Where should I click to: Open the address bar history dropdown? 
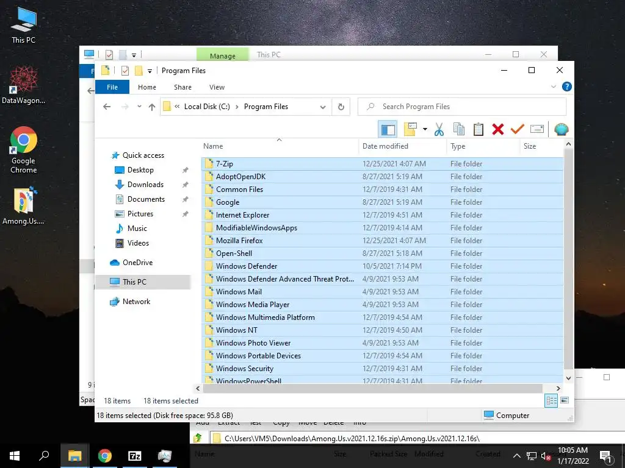(x=323, y=107)
